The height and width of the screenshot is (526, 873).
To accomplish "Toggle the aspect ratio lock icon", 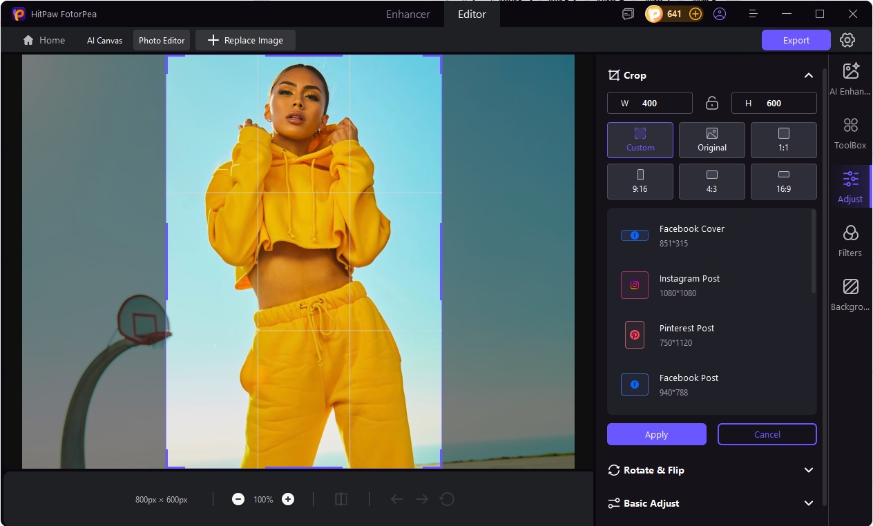I will point(712,103).
